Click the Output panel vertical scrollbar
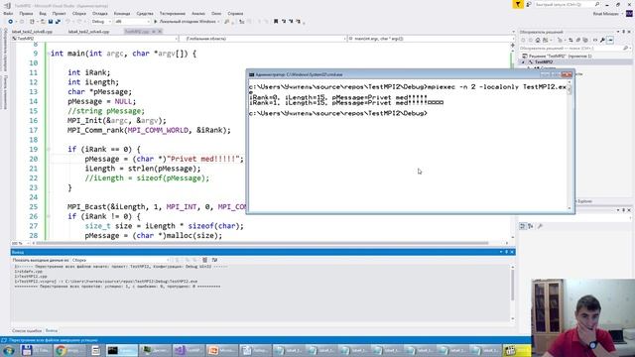 512,286
